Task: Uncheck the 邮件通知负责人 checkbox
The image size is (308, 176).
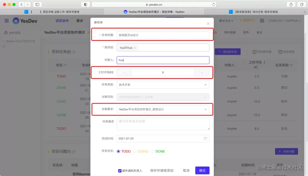Action: 120,171
